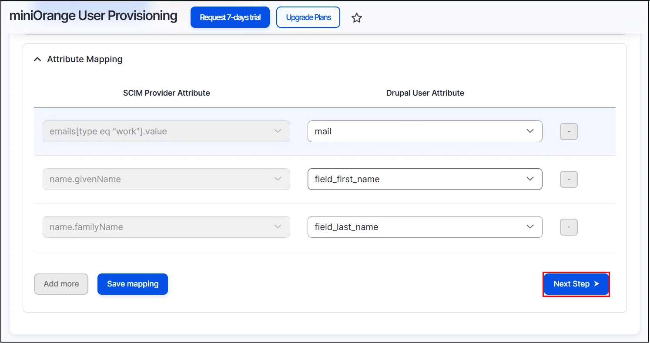This screenshot has height=343, width=650.
Task: Request the 7-days trial
Action: [x=230, y=17]
